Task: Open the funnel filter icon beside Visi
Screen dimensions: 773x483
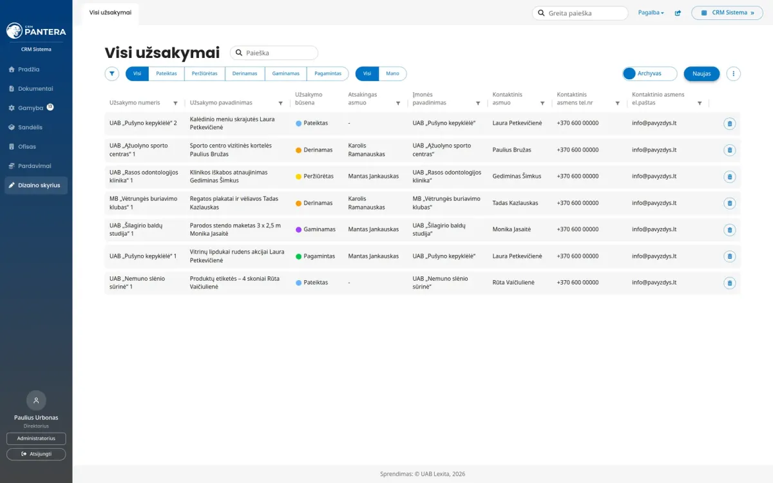Action: 112,73
